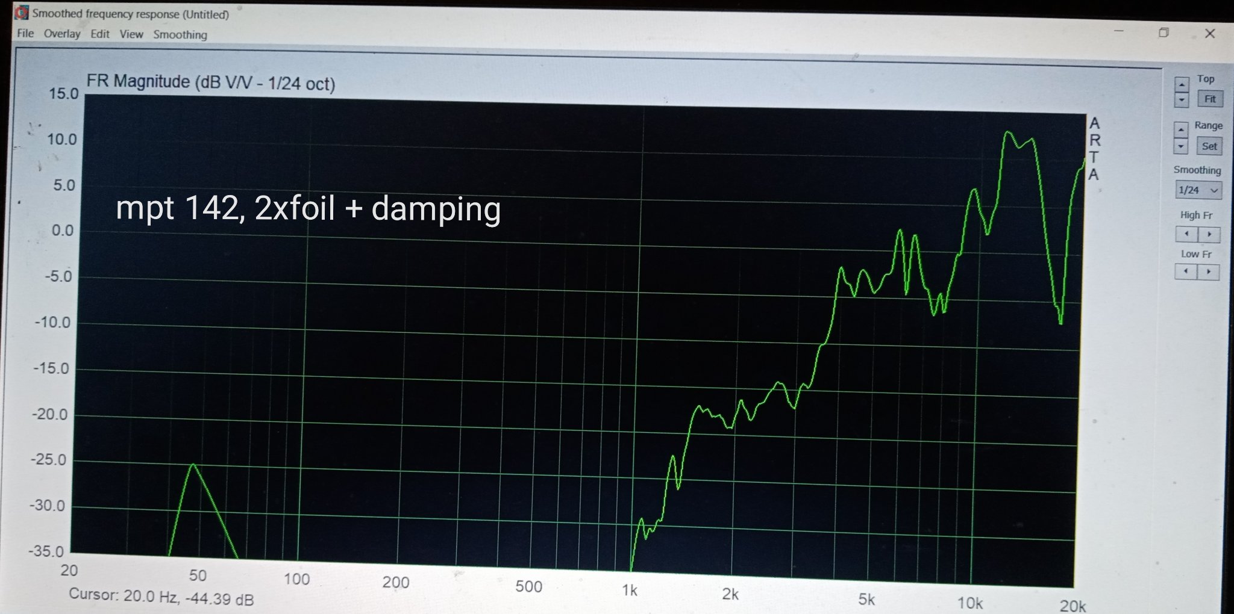
Task: Click the 500 Hz axis label
Action: [x=528, y=587]
